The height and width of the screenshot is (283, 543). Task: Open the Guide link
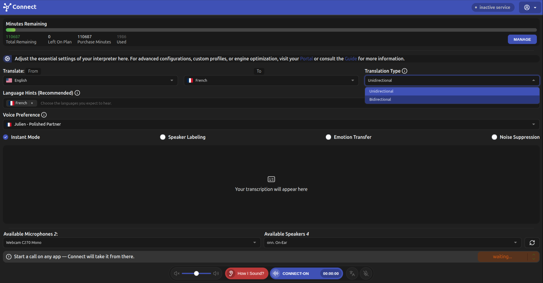tap(351, 59)
